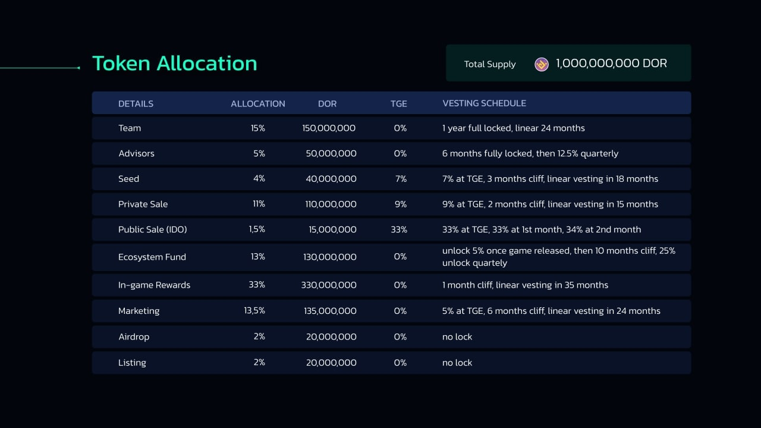The height and width of the screenshot is (428, 761).
Task: Click the ALLOCATION column header
Action: coord(257,103)
